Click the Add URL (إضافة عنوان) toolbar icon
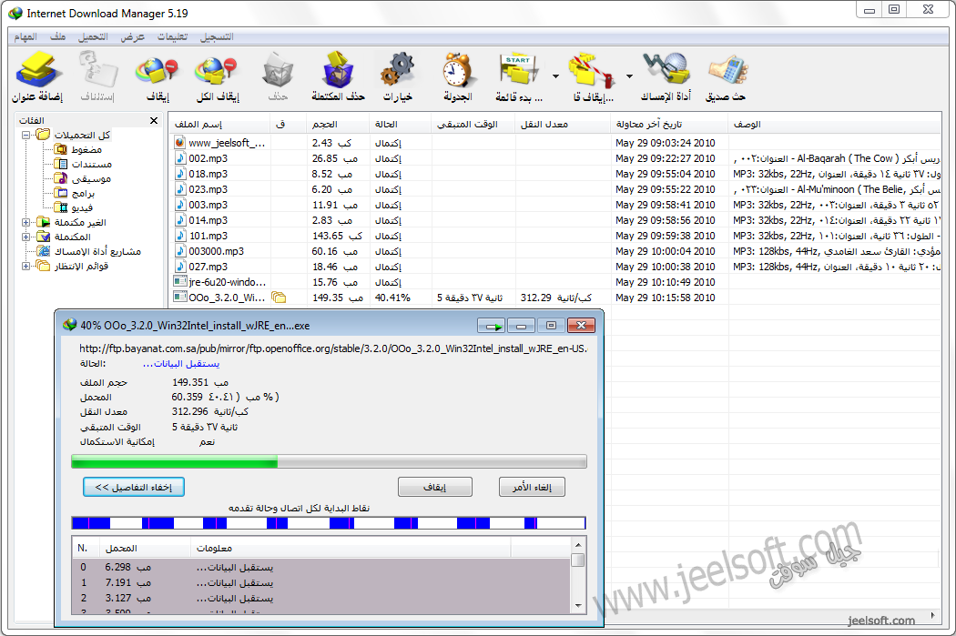This screenshot has width=956, height=636. tap(37, 76)
